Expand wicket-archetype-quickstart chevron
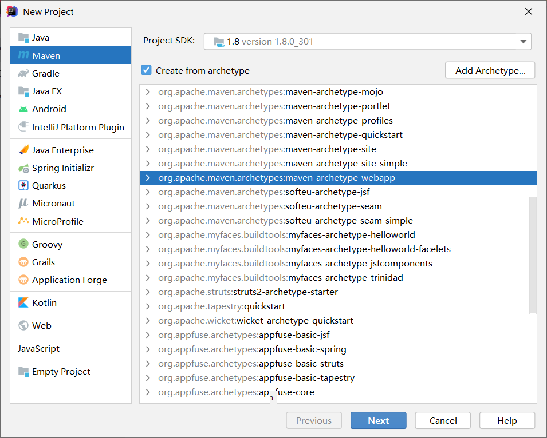The width and height of the screenshot is (547, 438). tap(148, 320)
